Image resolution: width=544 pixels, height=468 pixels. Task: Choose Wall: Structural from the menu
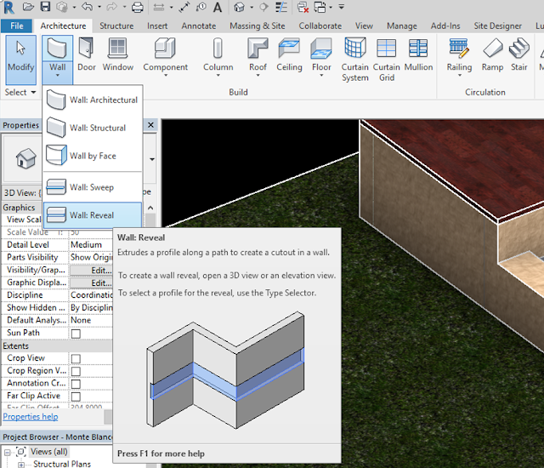click(x=93, y=128)
